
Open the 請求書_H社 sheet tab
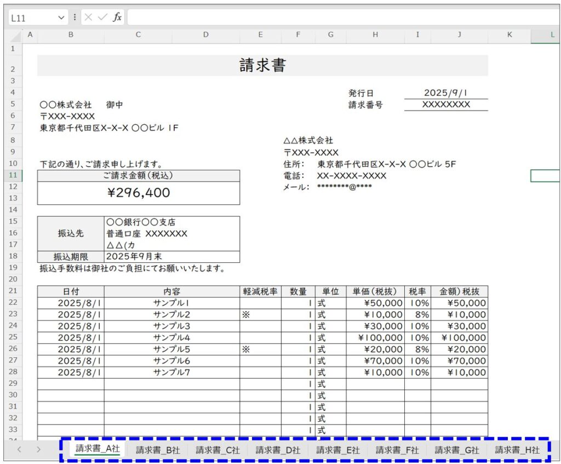coord(517,450)
